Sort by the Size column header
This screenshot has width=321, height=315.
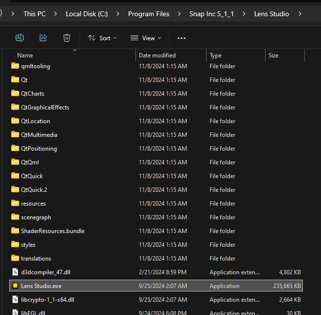(273, 55)
